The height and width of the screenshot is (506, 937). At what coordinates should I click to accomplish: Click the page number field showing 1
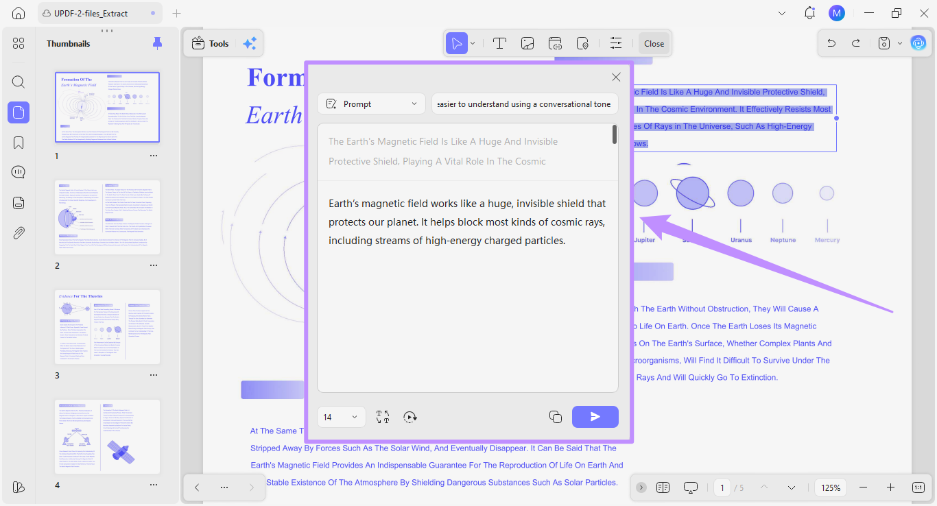pyautogui.click(x=722, y=487)
